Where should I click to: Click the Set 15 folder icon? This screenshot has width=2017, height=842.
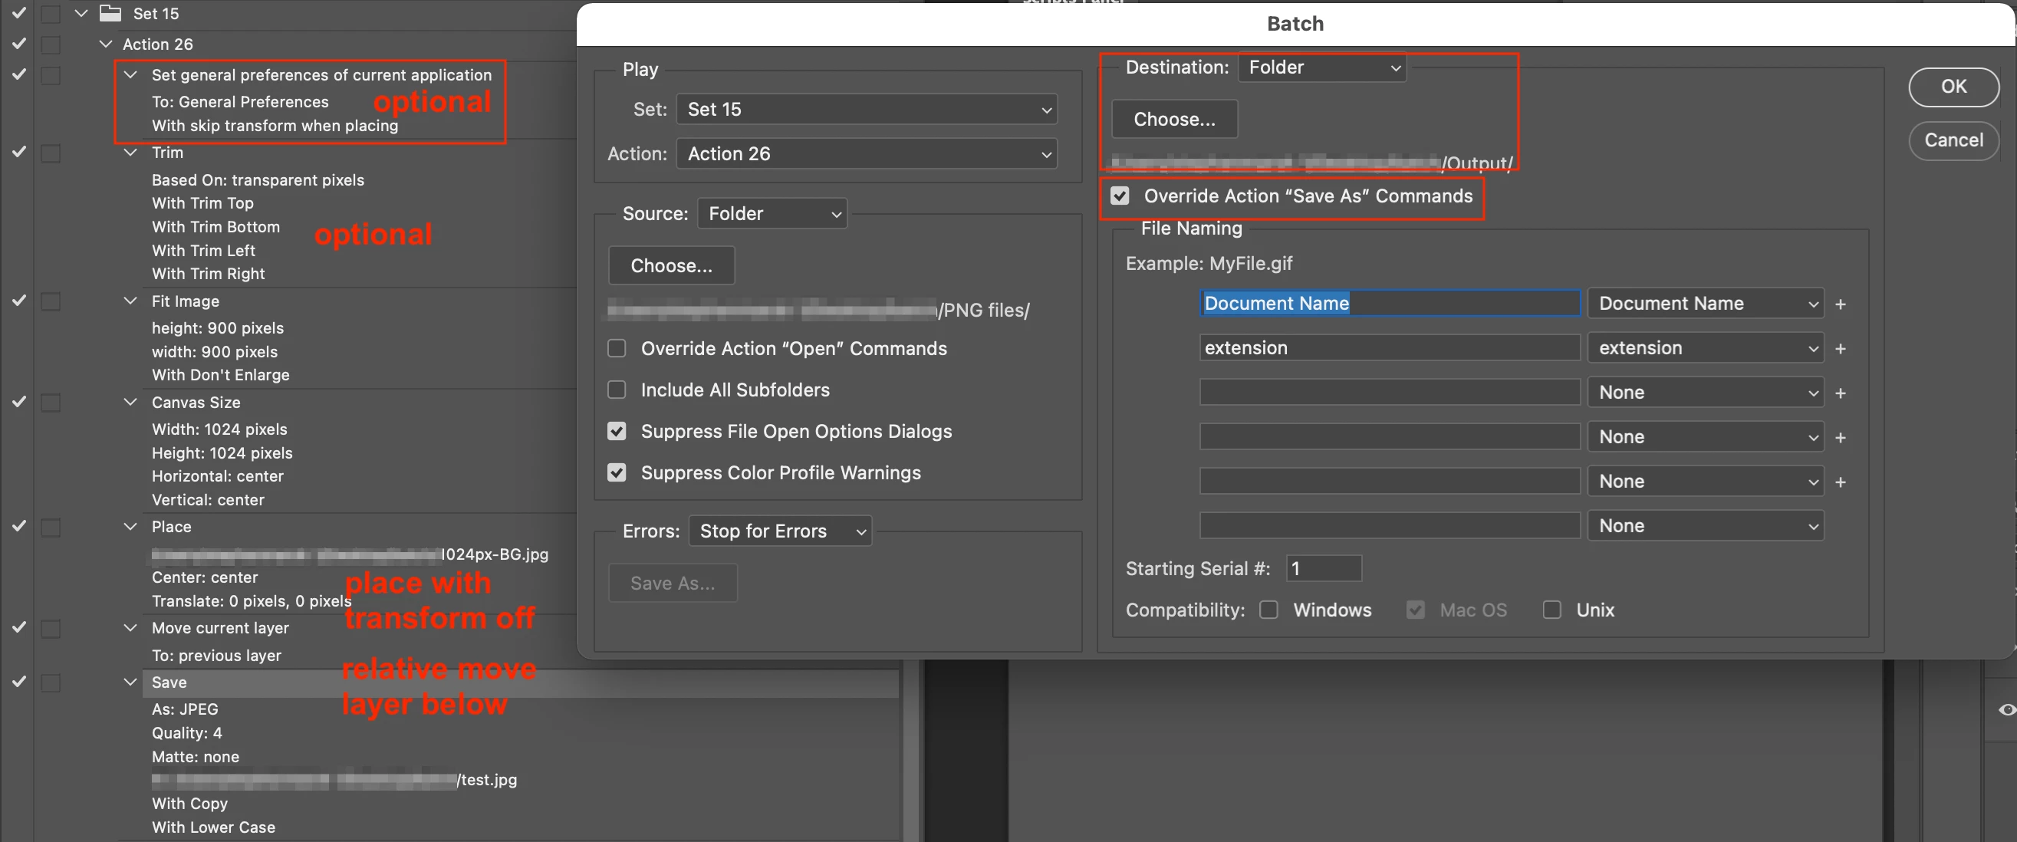click(x=110, y=13)
